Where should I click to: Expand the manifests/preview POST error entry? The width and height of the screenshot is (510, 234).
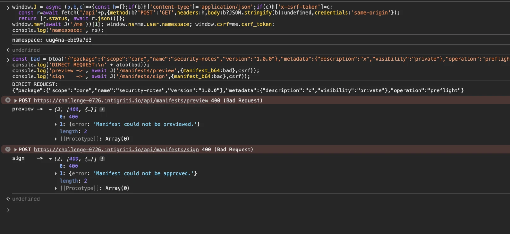(x=16, y=100)
